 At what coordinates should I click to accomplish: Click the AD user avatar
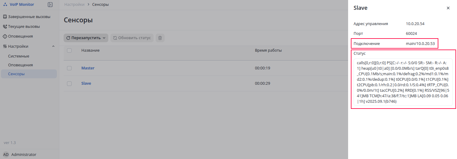[x=6, y=154]
